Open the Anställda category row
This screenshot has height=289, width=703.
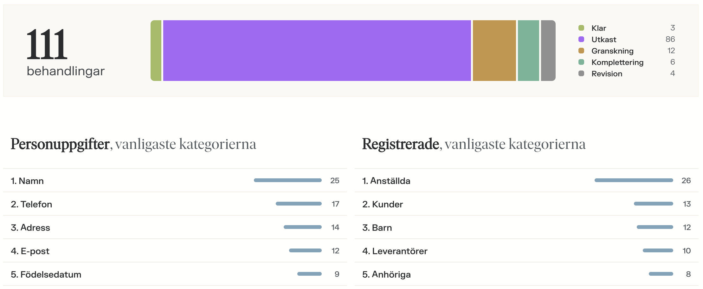tap(526, 181)
